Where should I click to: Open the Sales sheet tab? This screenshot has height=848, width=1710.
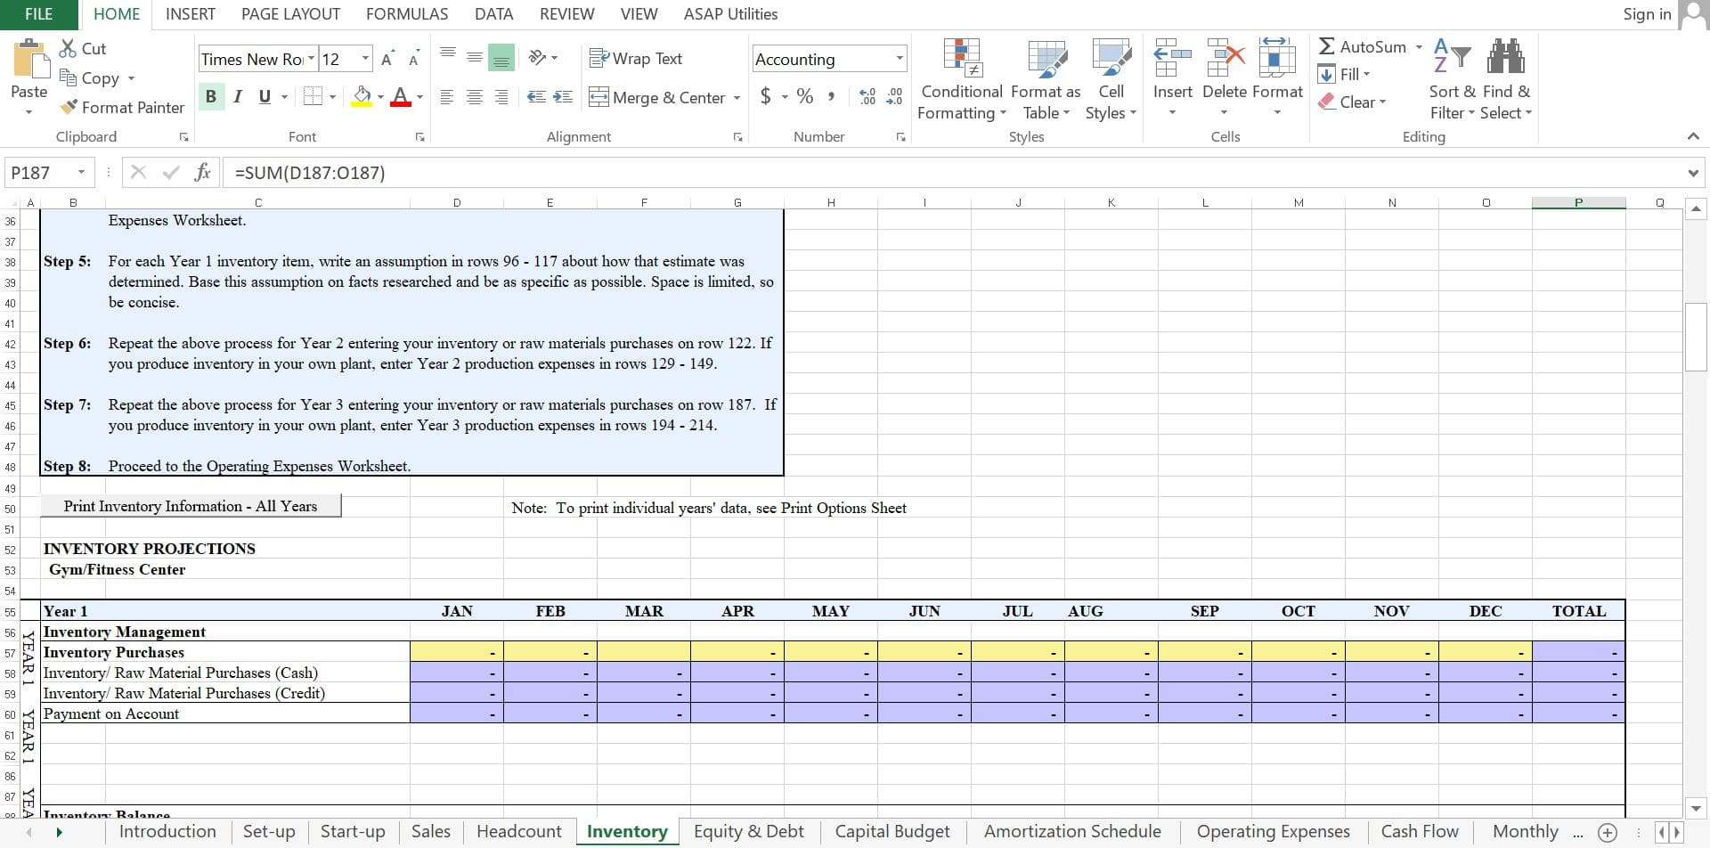click(x=431, y=831)
